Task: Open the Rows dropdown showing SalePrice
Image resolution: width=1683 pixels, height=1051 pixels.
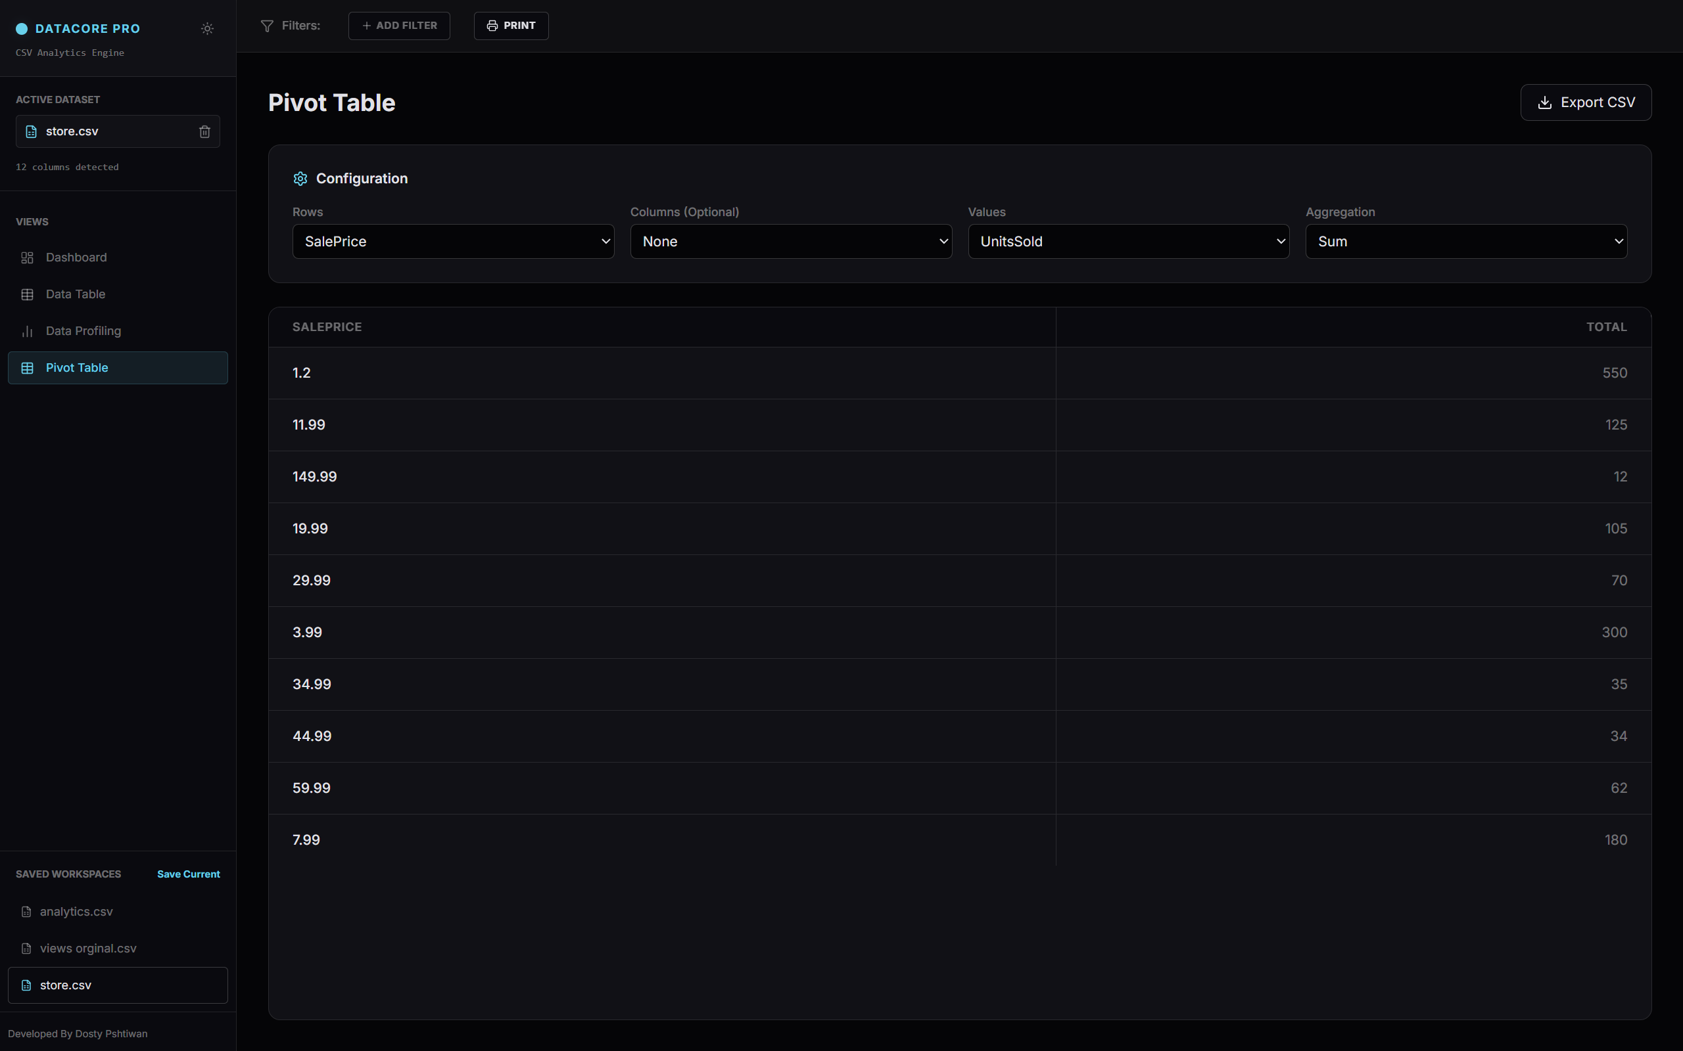Action: click(x=454, y=241)
